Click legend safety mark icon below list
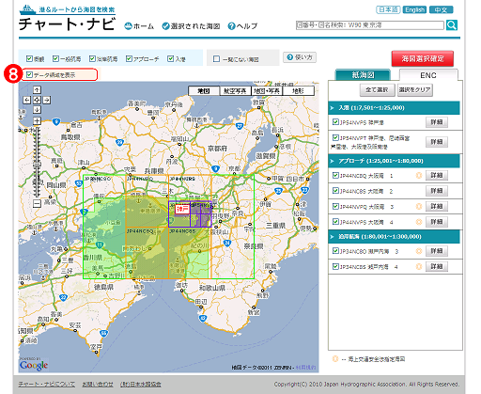The height and width of the screenshot is (394, 481). tap(335, 359)
